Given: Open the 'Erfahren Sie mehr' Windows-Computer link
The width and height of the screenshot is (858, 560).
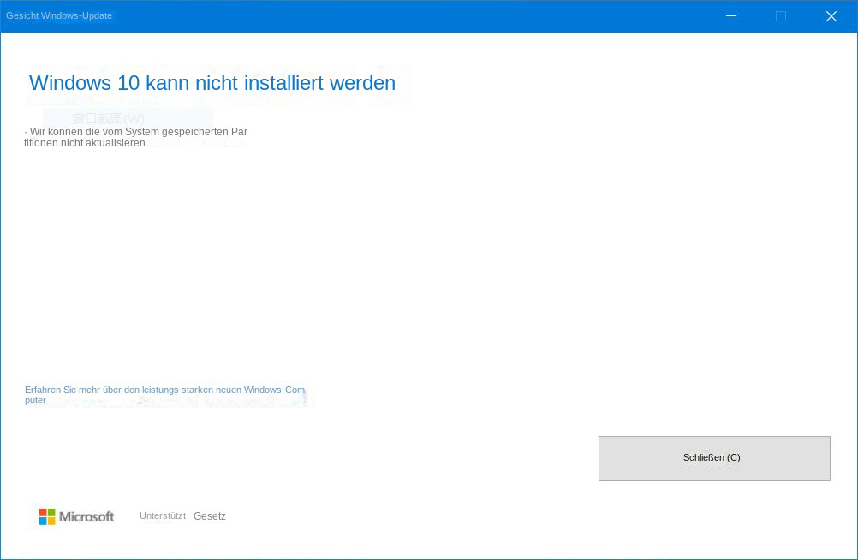Looking at the screenshot, I should point(164,390).
